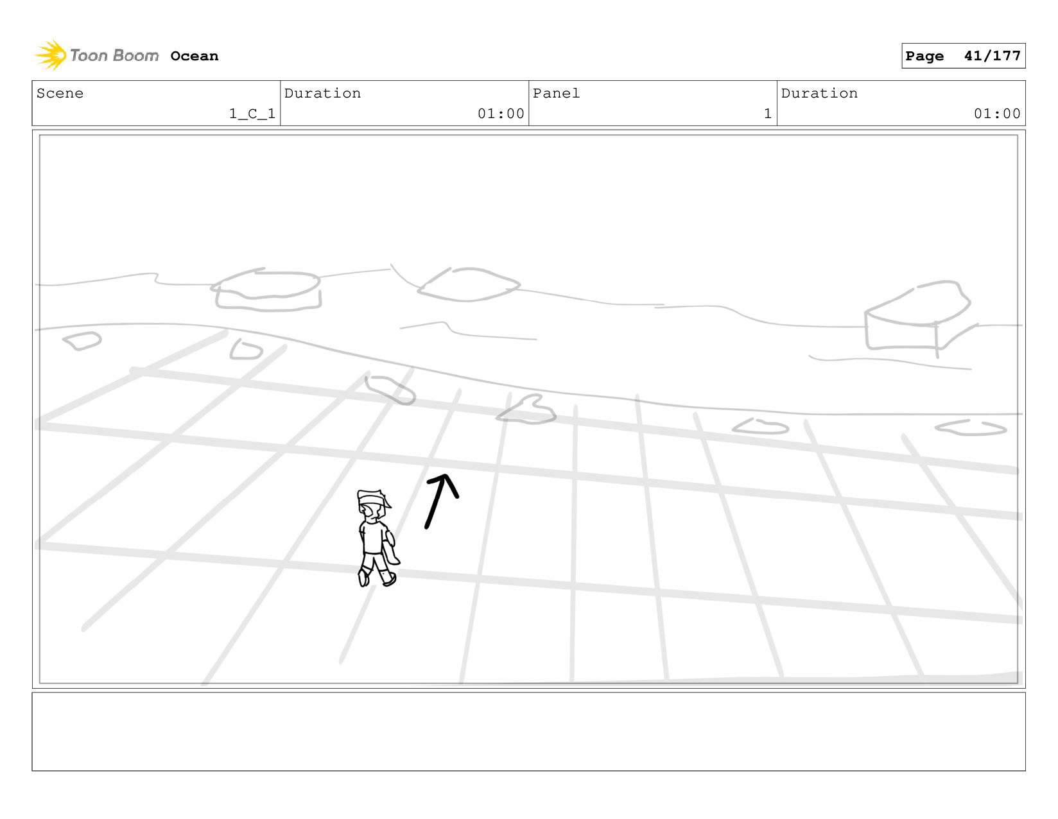Select the 'Scene' header label
This screenshot has height=819, width=1058.
(60, 94)
